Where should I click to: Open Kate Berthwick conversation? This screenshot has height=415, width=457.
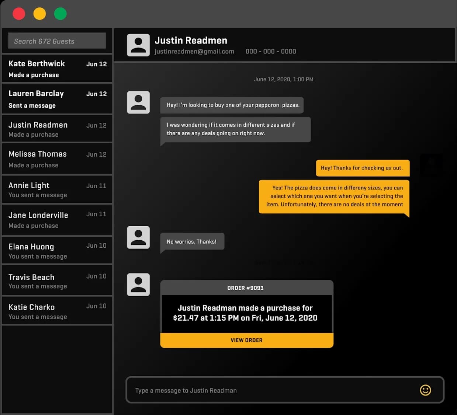click(57, 69)
